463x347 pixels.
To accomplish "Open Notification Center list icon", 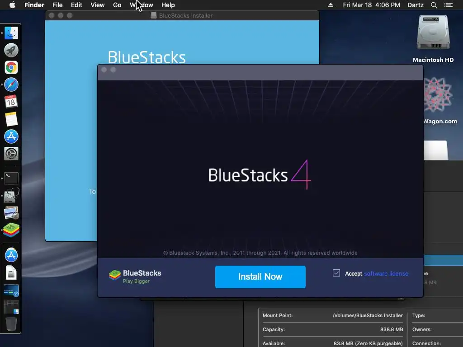I will [x=449, y=5].
